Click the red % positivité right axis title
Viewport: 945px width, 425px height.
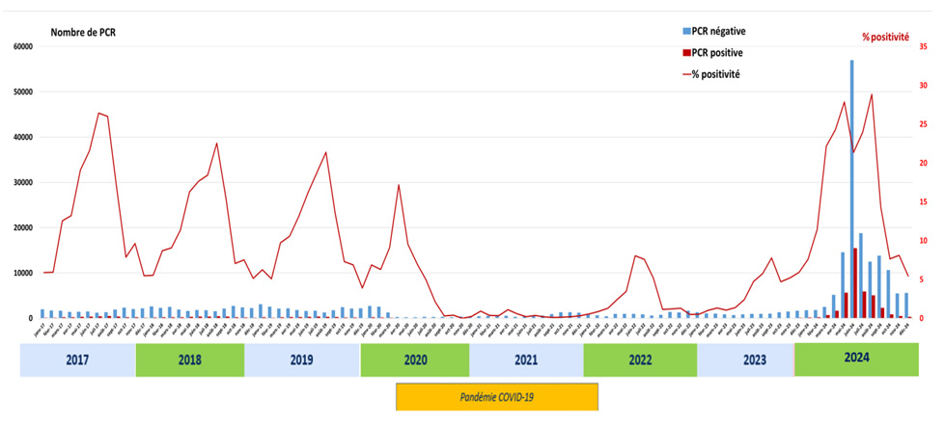tap(885, 37)
